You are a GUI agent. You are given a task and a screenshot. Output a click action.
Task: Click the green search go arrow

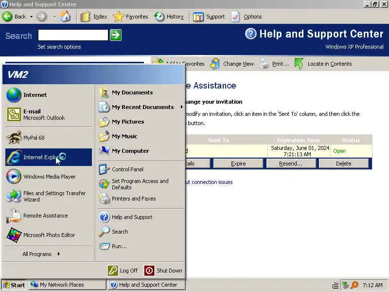pyautogui.click(x=116, y=35)
